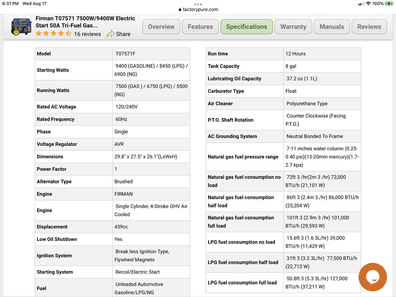Click the Power Factor label
This screenshot has height=297, width=396.
coord(52,169)
